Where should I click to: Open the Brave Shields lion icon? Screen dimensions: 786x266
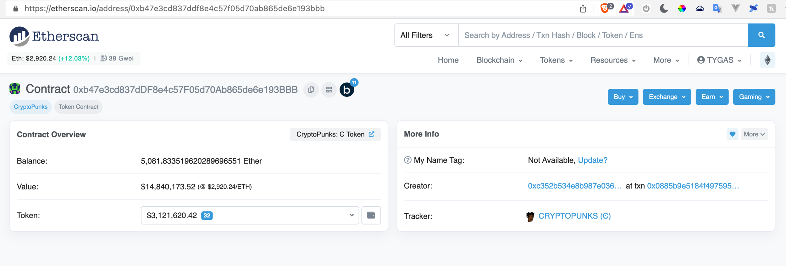605,8
